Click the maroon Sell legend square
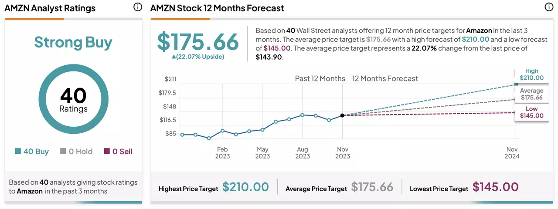558x209 pixels. tap(107, 151)
